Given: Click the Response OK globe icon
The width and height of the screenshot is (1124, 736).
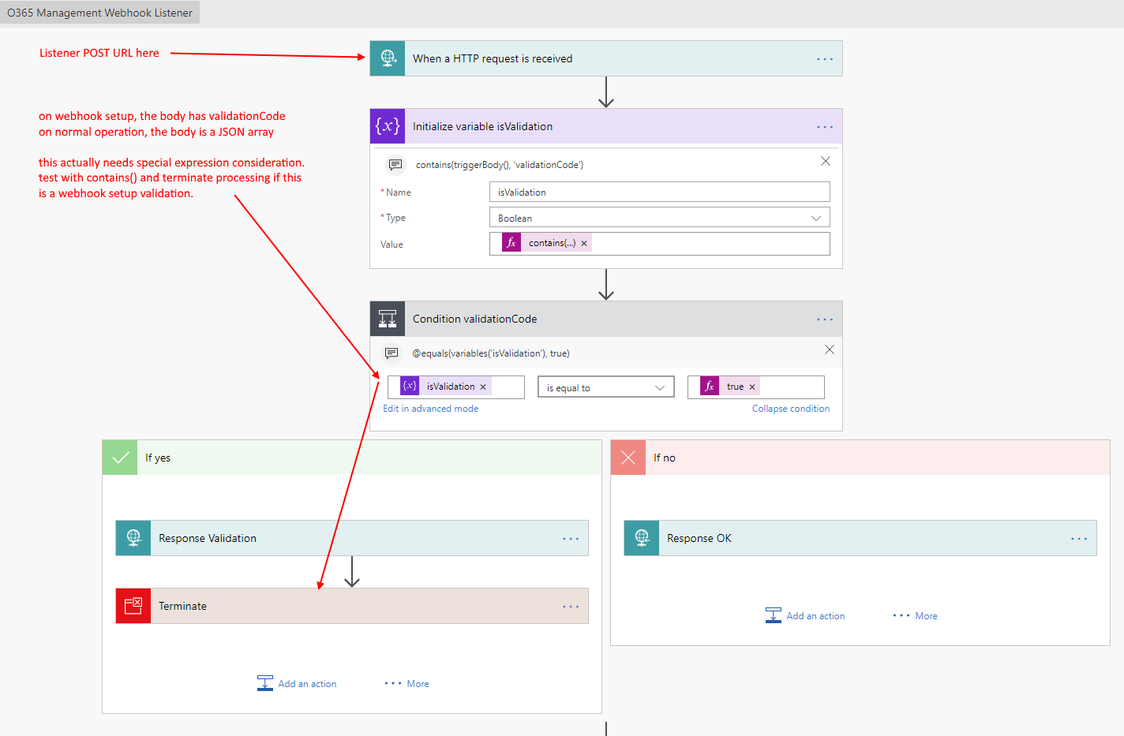Looking at the screenshot, I should coord(642,538).
